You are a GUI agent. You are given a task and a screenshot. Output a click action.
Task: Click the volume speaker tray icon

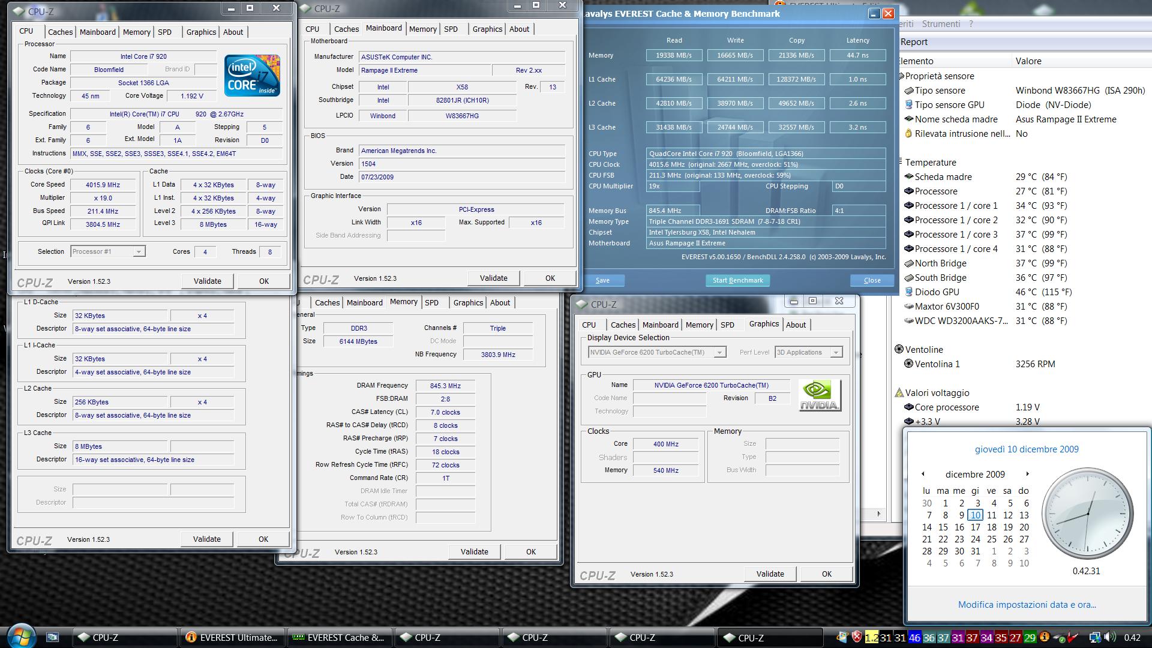1110,638
